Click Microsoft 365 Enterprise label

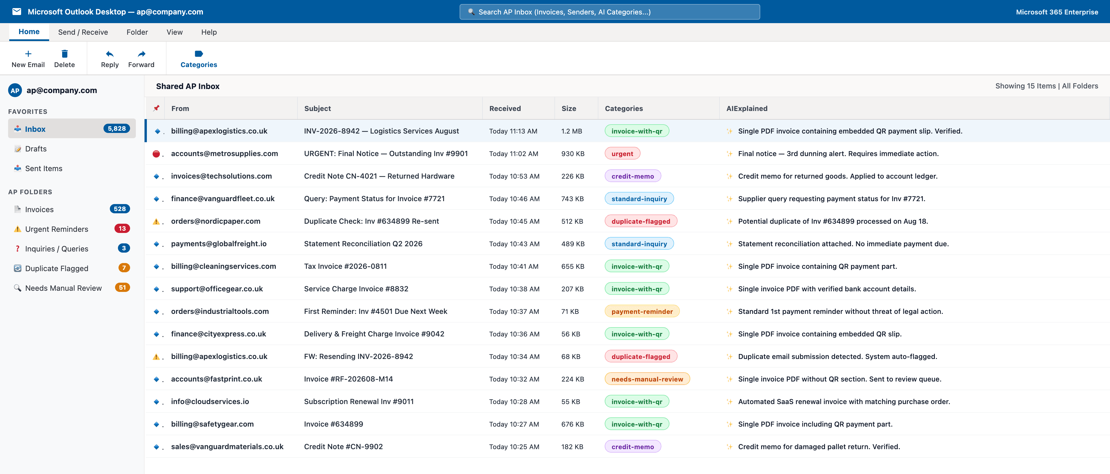tap(1057, 12)
